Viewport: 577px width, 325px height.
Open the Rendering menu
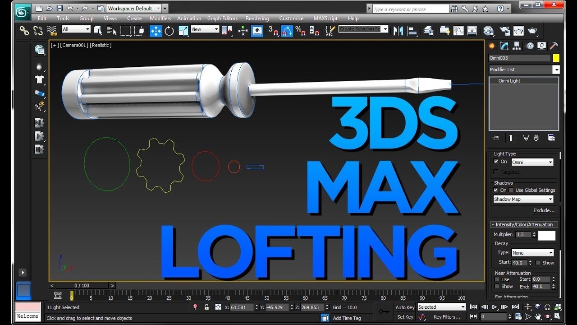click(257, 19)
